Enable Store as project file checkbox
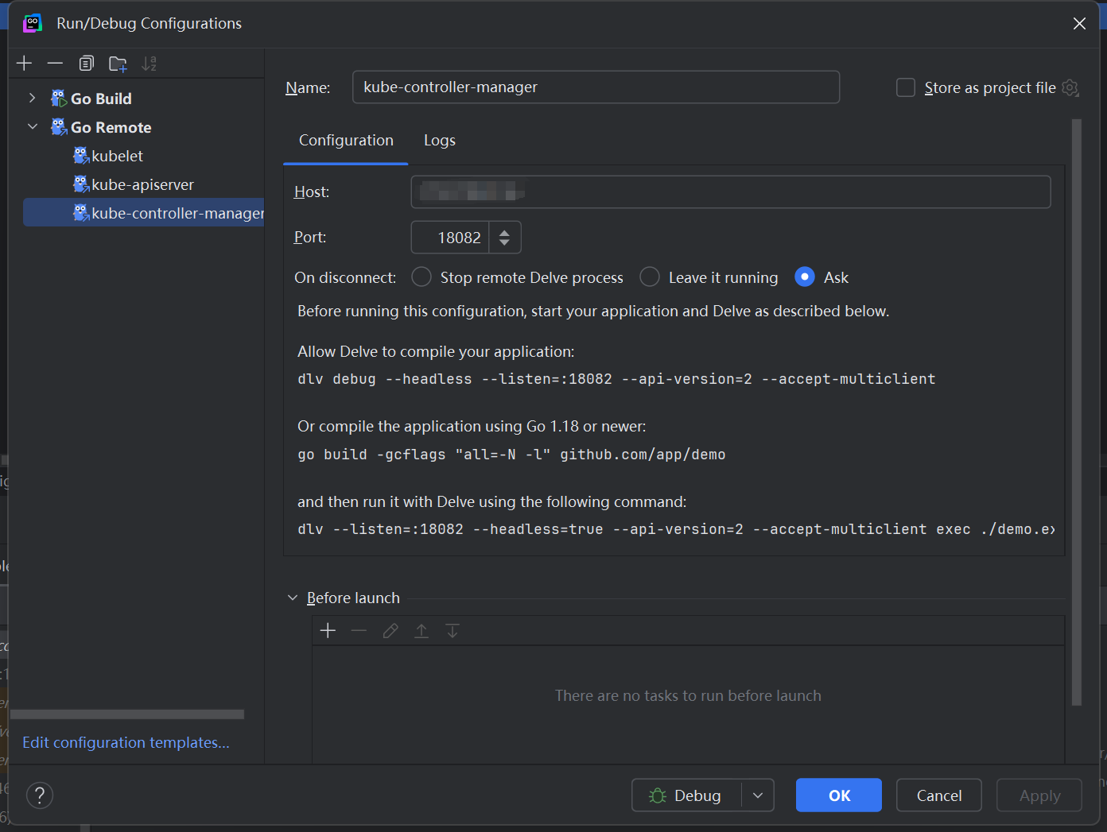Viewport: 1107px width, 832px height. coord(906,87)
